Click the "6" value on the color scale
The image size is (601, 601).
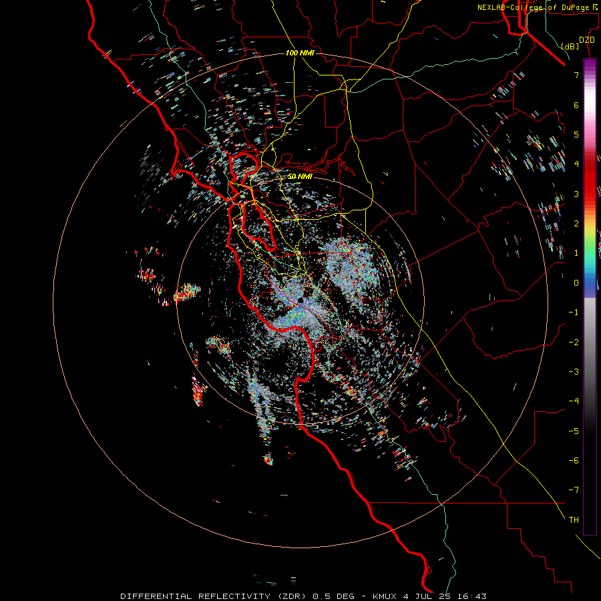[576, 105]
